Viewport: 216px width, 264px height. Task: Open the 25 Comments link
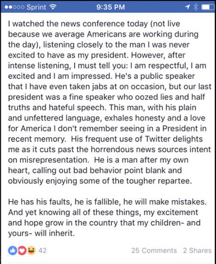(x=154, y=251)
